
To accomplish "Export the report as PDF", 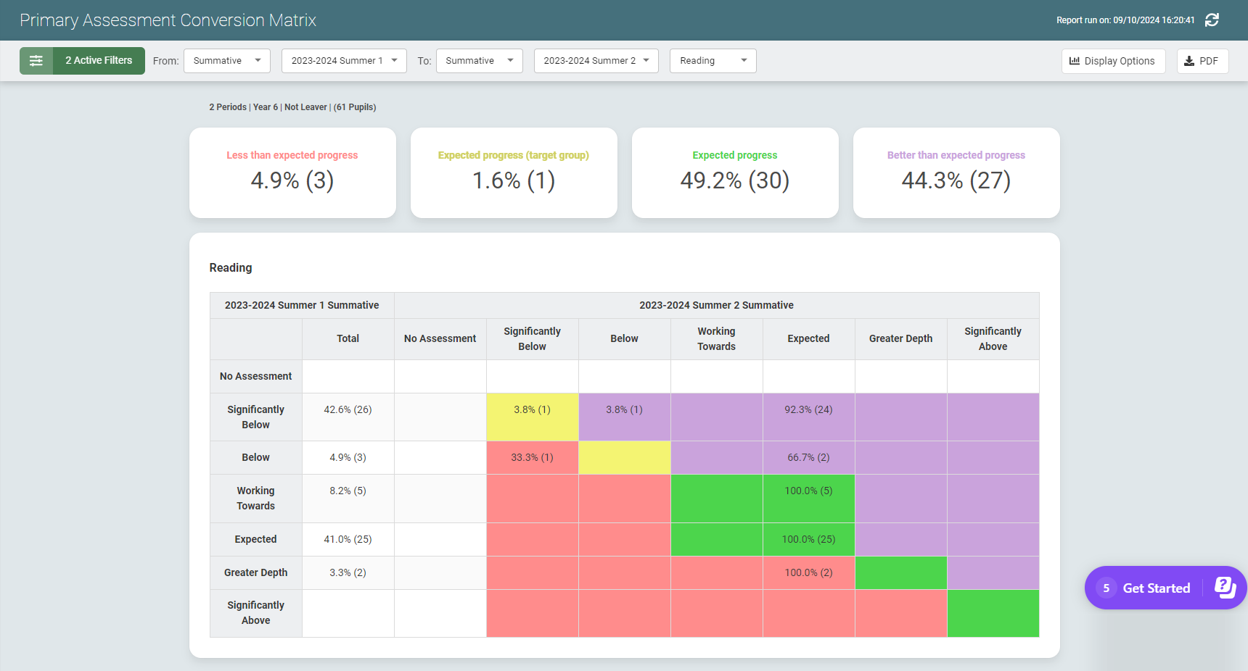I will (x=1202, y=61).
